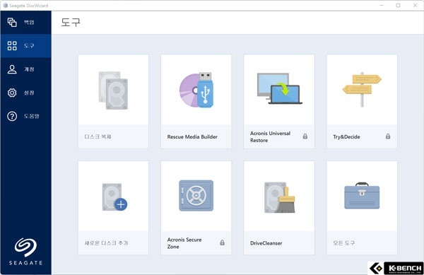Click lock icon on Try&Decide card
Viewport: 424px width, 275px height.
pos(388,136)
